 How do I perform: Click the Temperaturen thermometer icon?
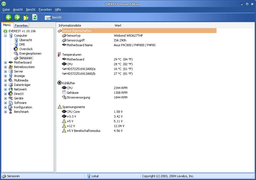coord(59,55)
